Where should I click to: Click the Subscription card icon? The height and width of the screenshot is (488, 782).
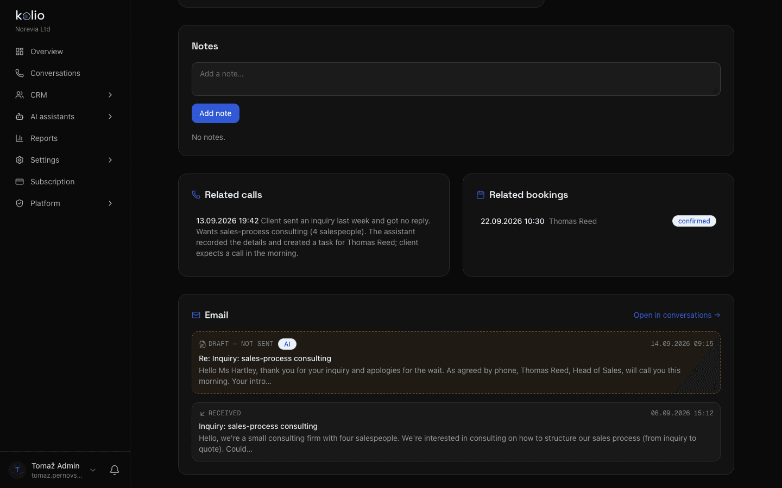[x=20, y=182]
